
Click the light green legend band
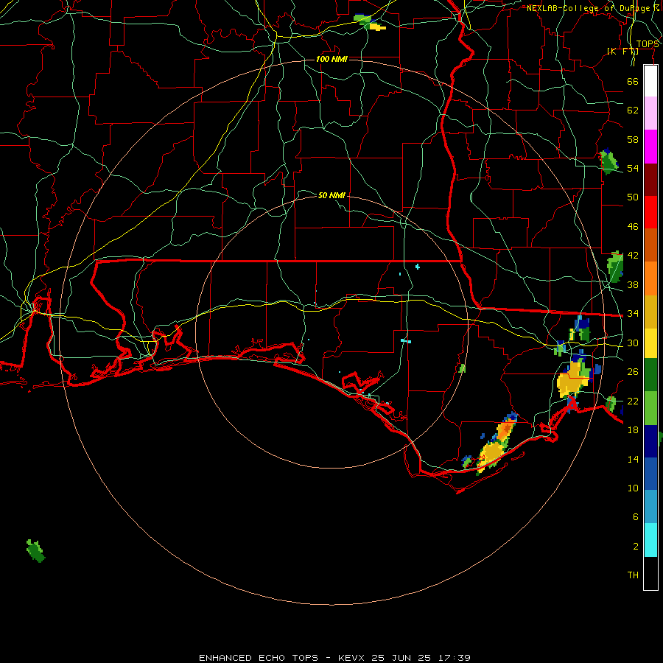650,408
